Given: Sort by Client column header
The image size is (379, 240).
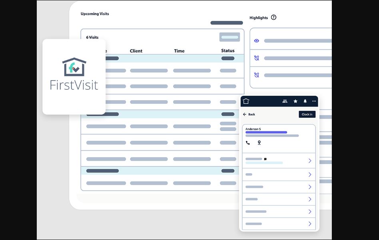Looking at the screenshot, I should [136, 51].
